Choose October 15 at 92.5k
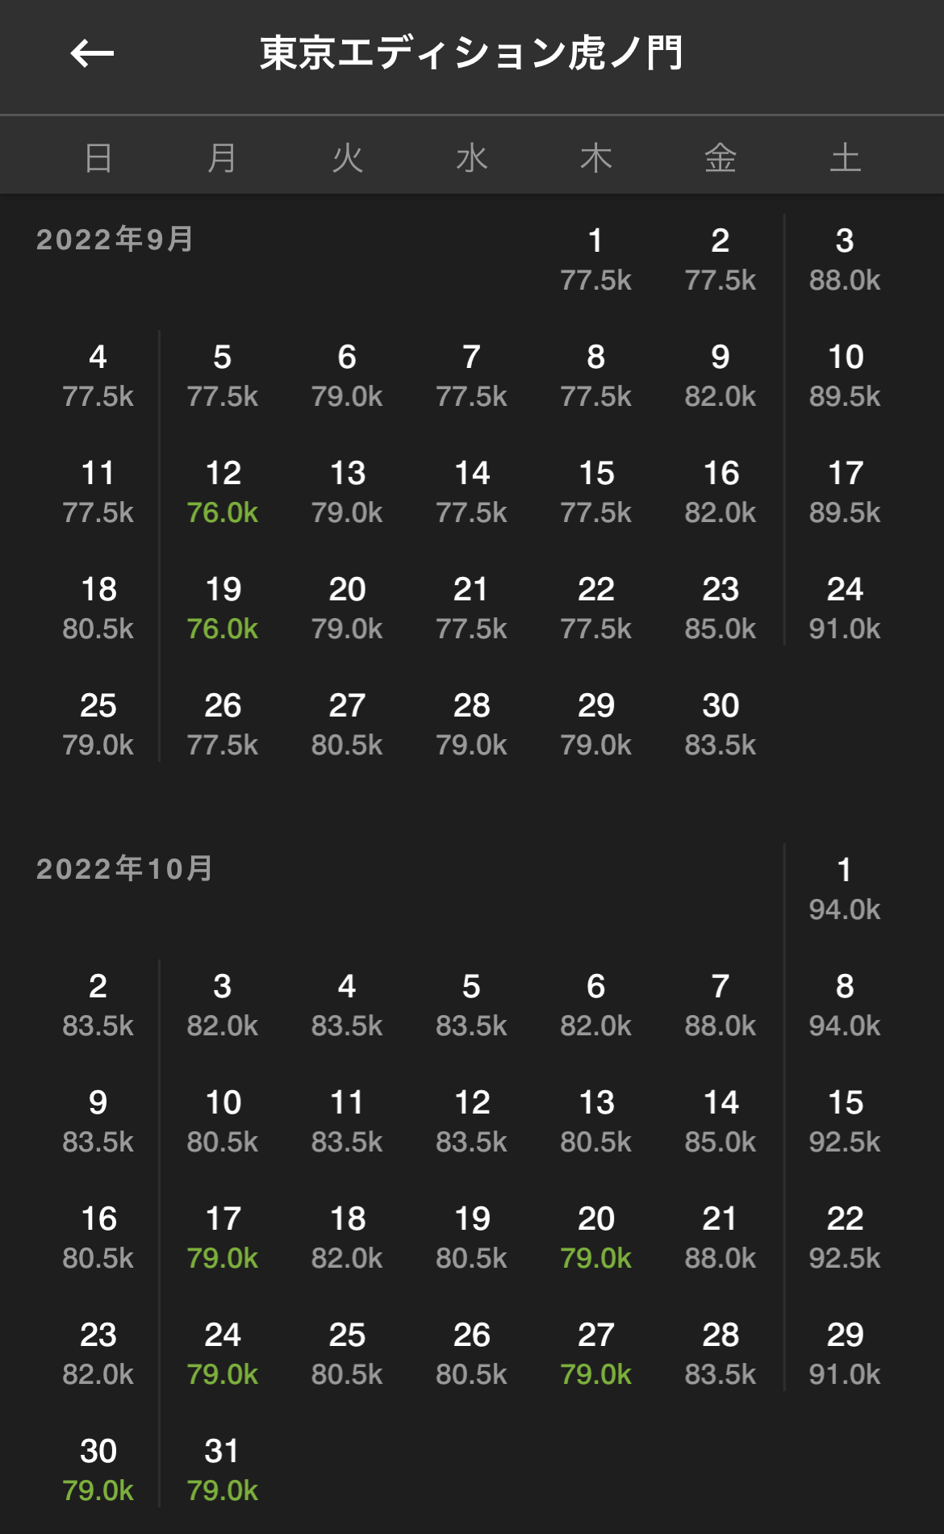This screenshot has width=944, height=1534. [845, 1121]
